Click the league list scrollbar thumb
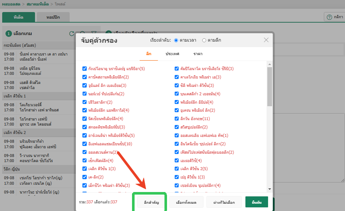 pos(270,87)
